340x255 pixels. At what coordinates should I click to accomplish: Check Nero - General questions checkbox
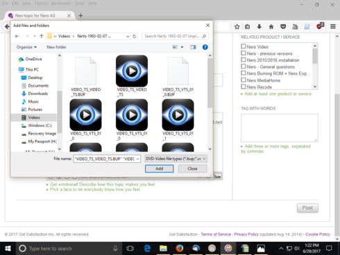(244, 67)
